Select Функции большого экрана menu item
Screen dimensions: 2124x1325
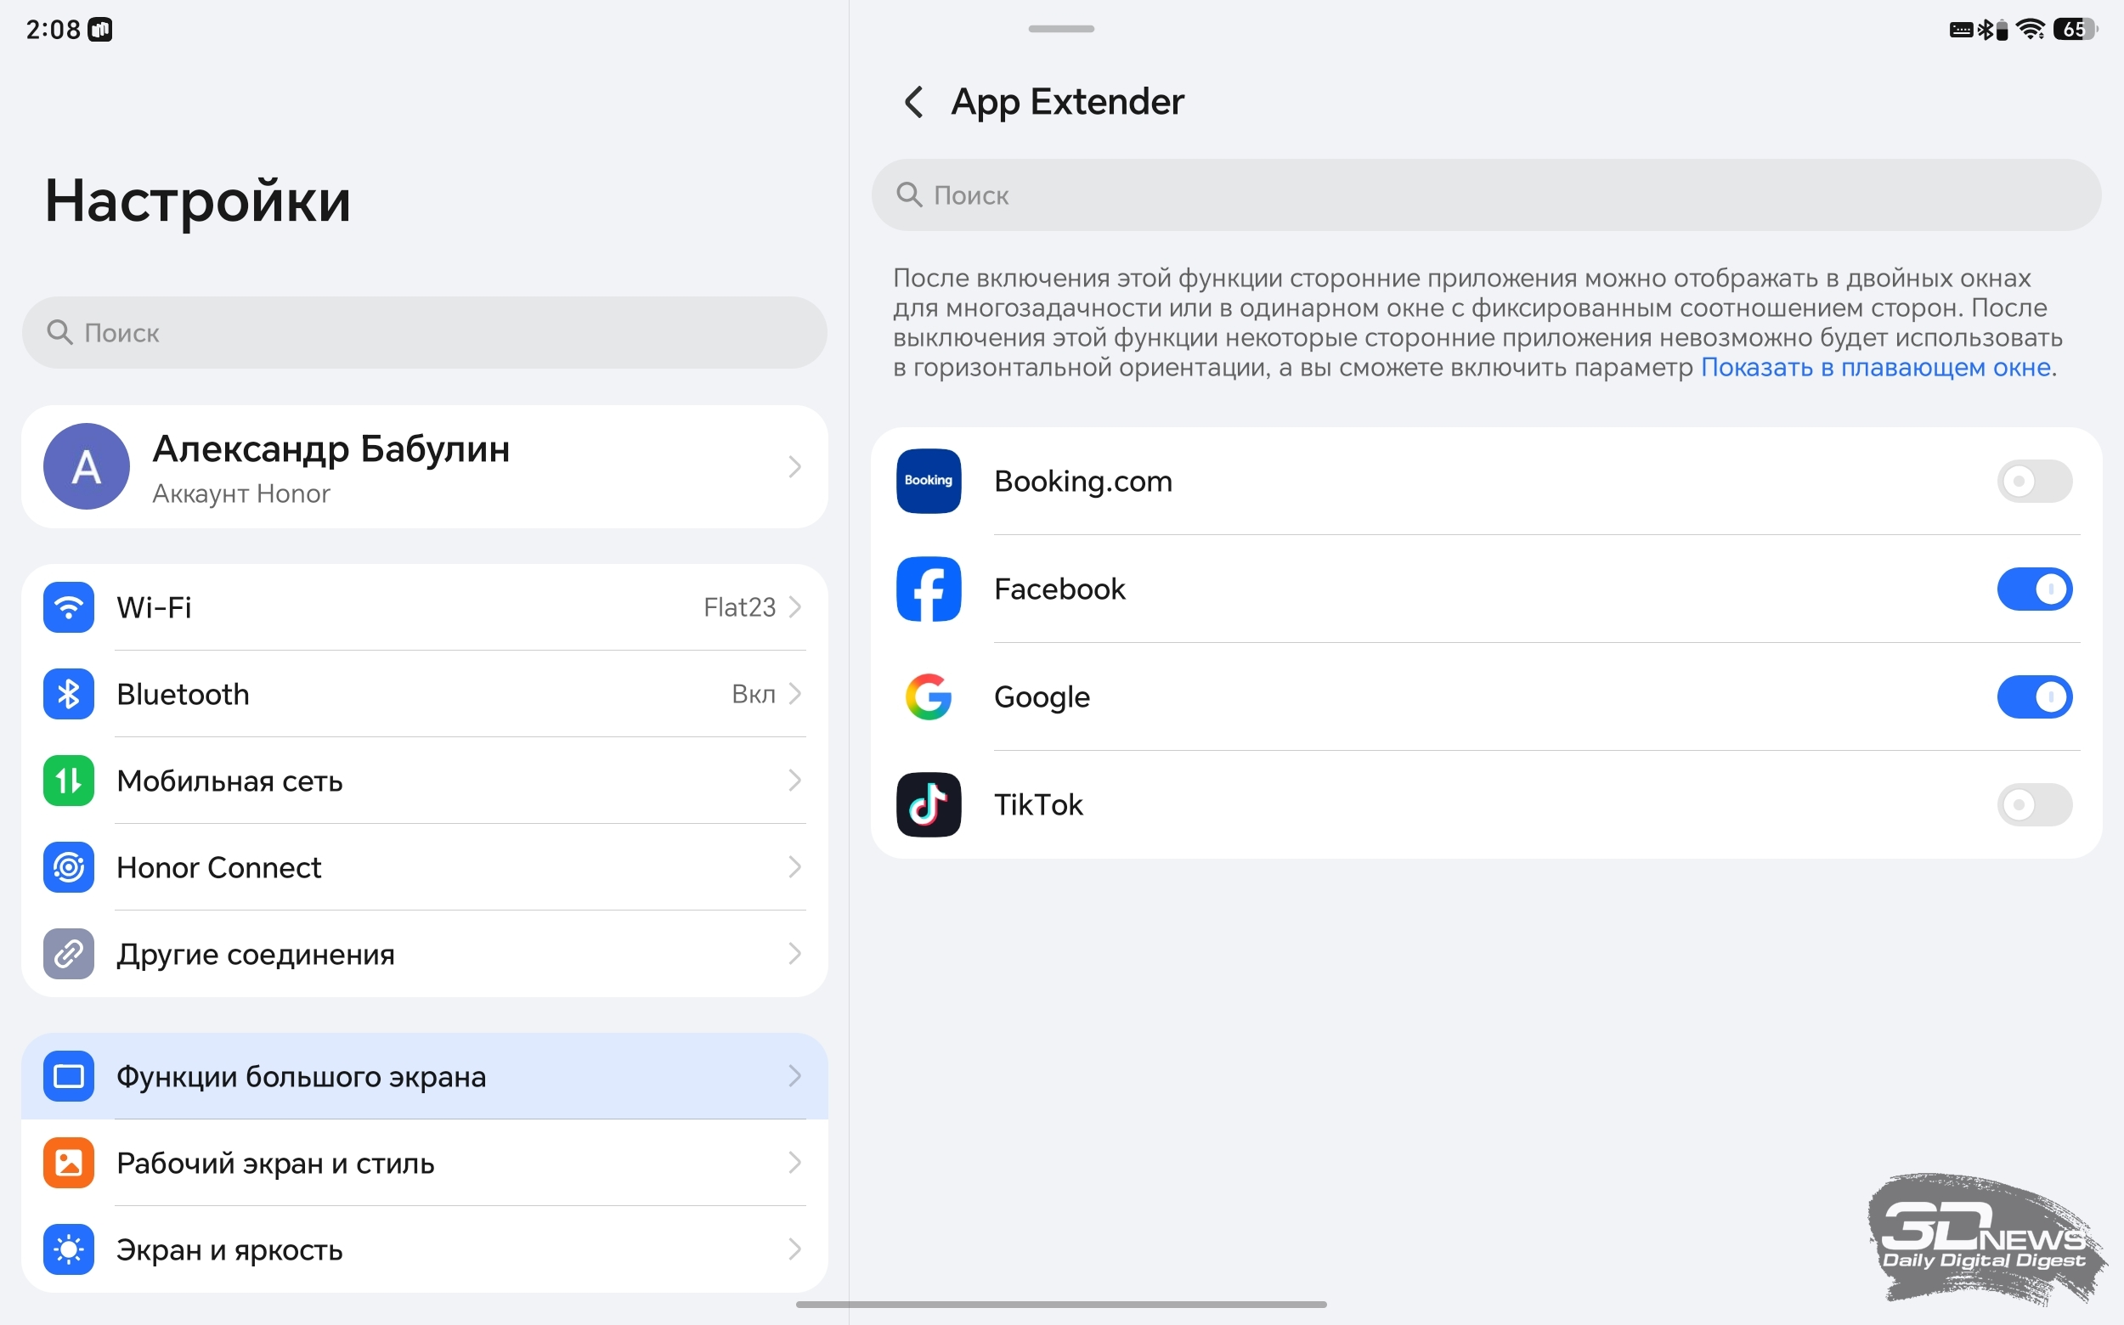[424, 1076]
